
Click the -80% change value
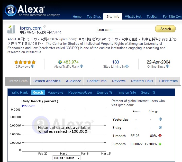click(153, 136)
